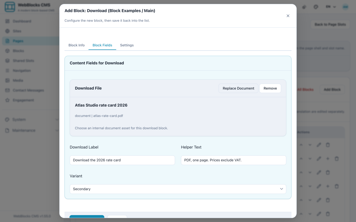Open Media in the background sidebar
The height and width of the screenshot is (222, 356).
[30, 80]
